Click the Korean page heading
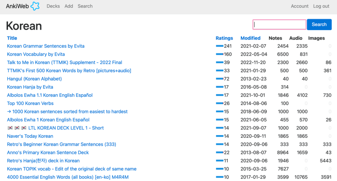337x181 pixels. (x=24, y=26)
